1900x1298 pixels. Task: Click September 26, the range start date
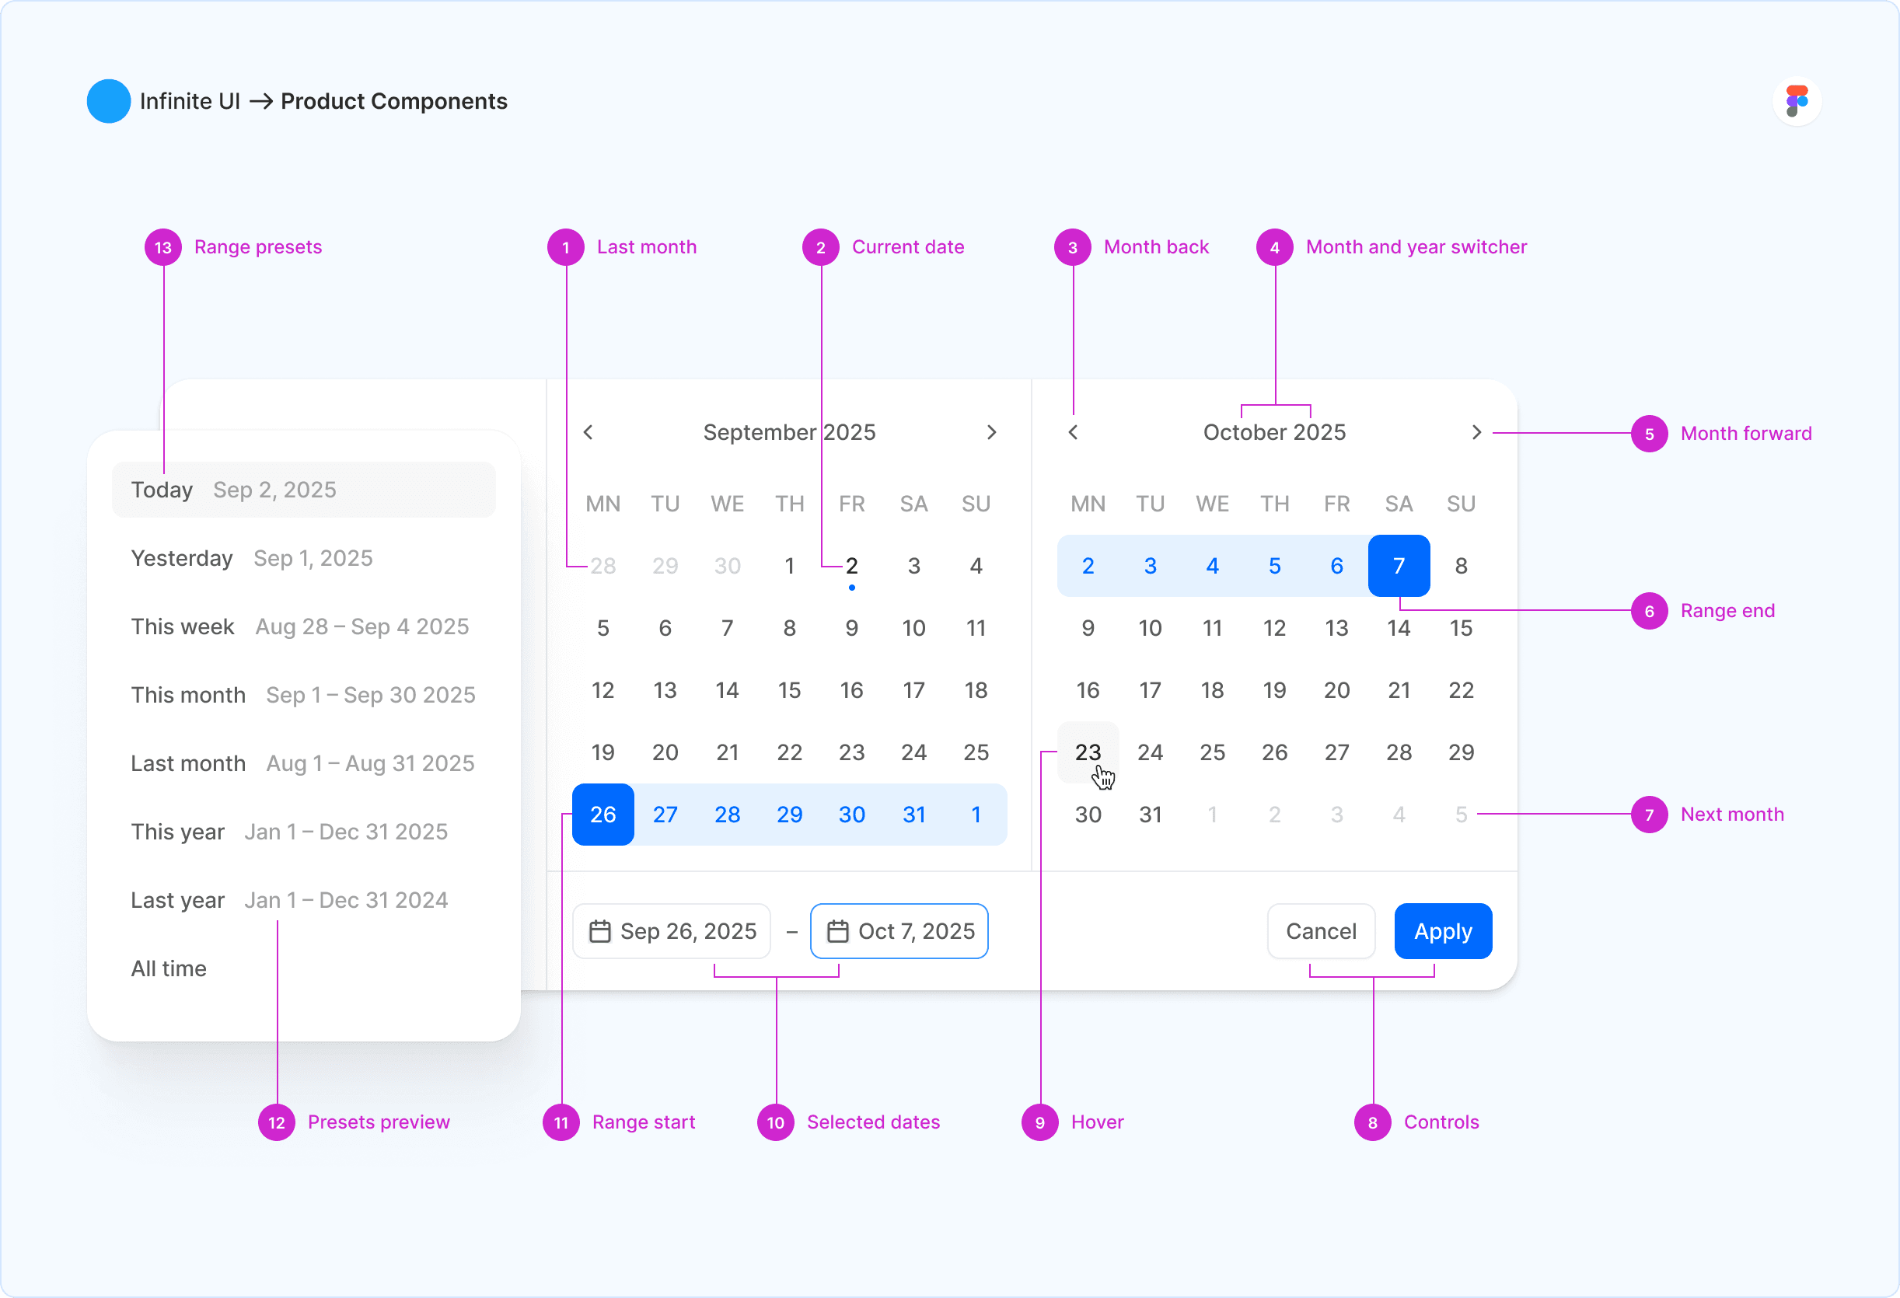coord(602,814)
